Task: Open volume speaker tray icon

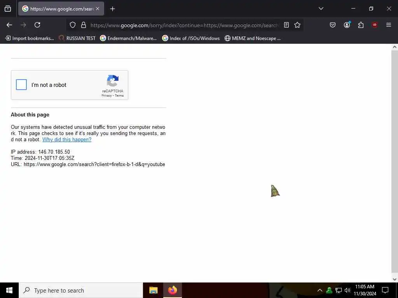Action: [347, 290]
